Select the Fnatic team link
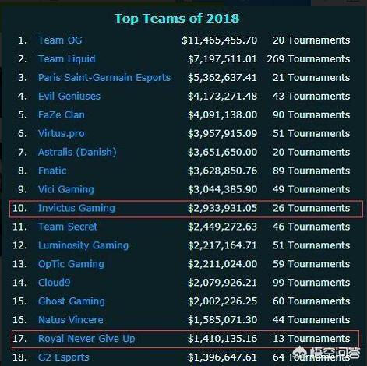The height and width of the screenshot is (366, 367). (x=52, y=171)
